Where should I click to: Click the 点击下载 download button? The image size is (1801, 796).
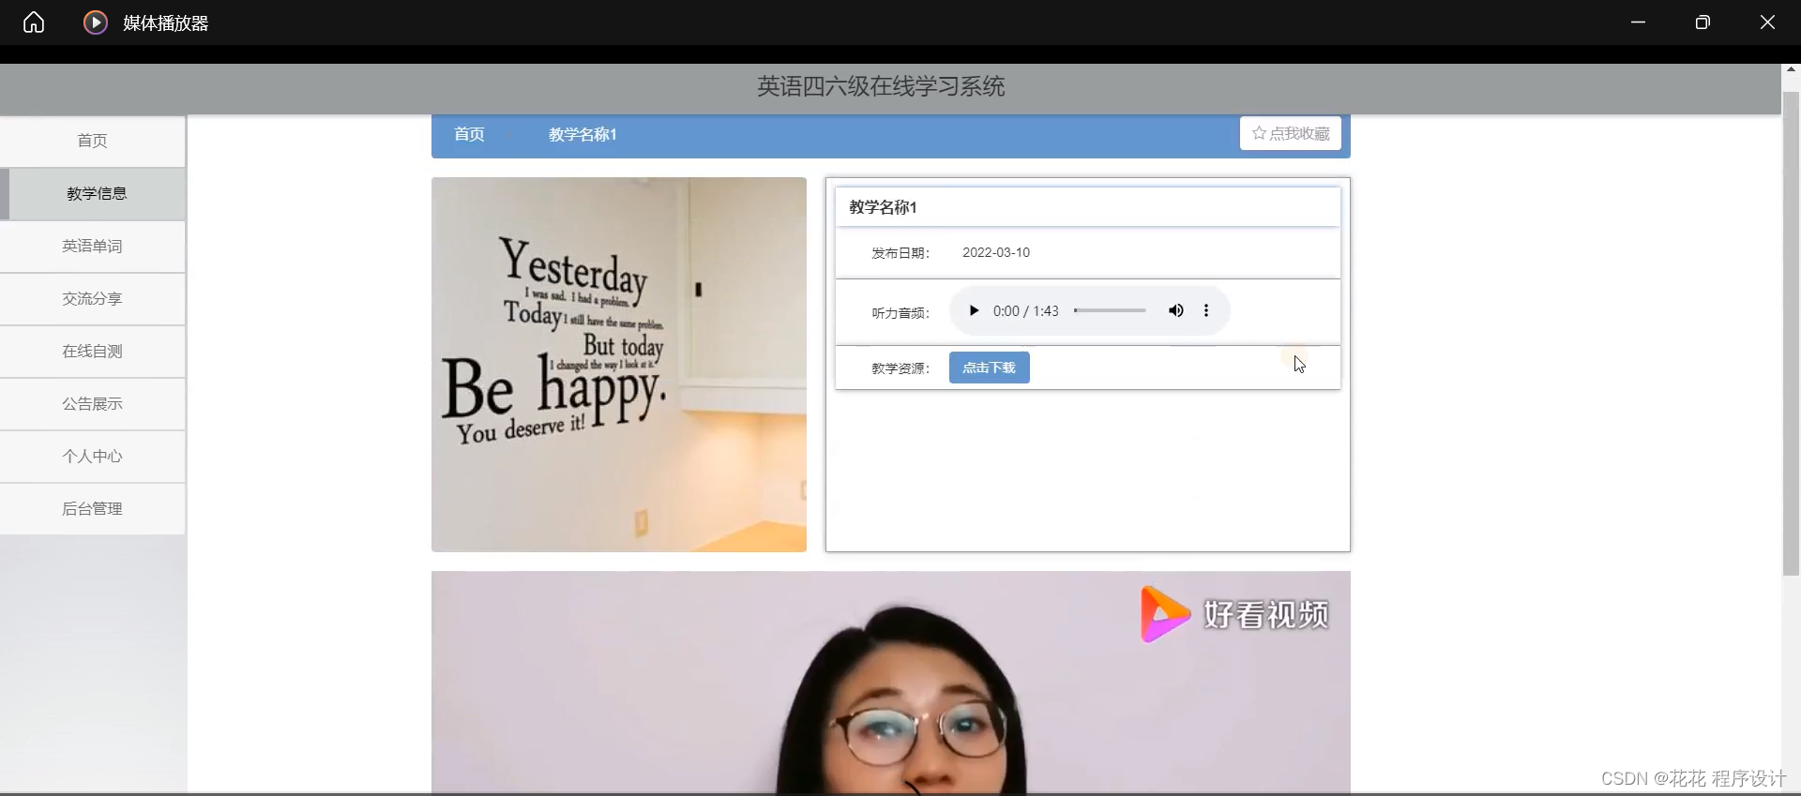click(990, 368)
